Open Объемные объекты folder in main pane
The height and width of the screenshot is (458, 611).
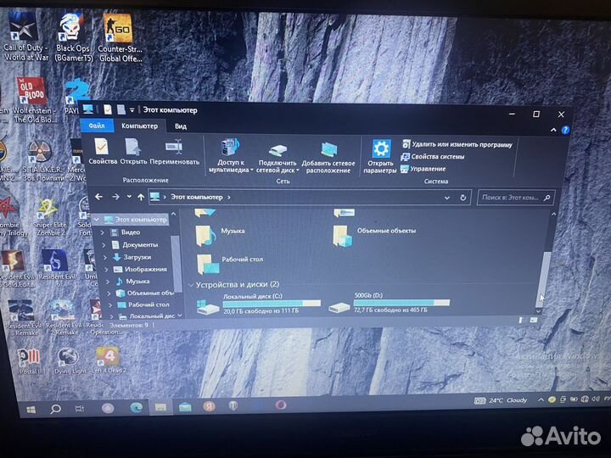[344, 232]
